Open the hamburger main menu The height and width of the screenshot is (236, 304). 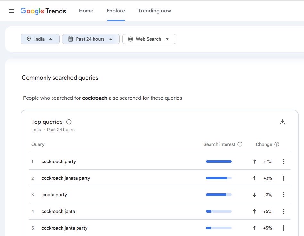tap(12, 11)
